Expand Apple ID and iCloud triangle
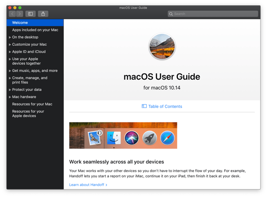Viewport: 267px width, 197px height. click(10, 52)
